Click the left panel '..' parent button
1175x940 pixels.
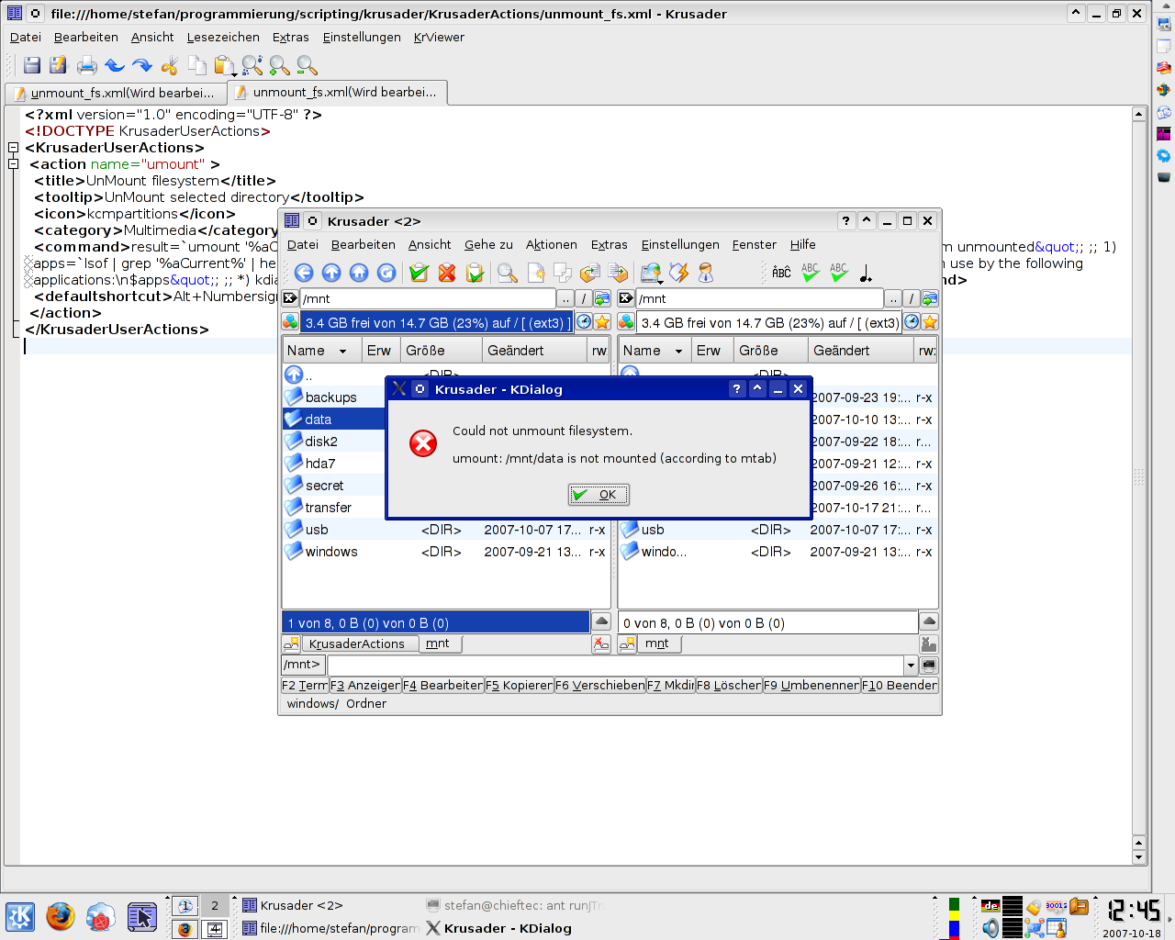point(565,298)
